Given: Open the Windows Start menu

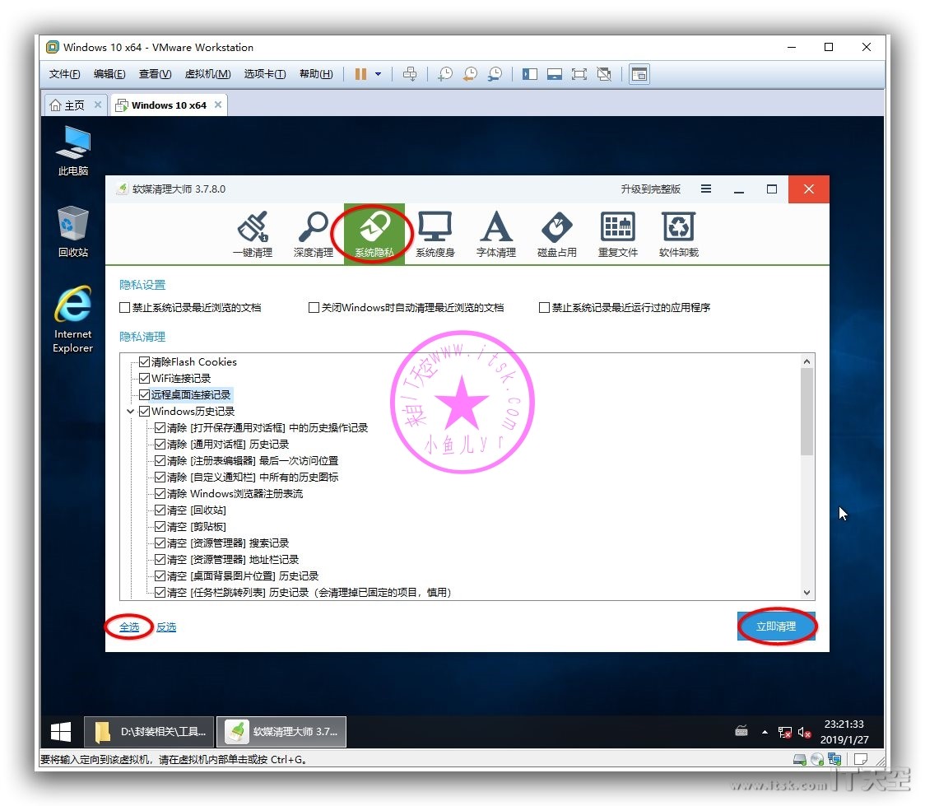Looking at the screenshot, I should [61, 732].
